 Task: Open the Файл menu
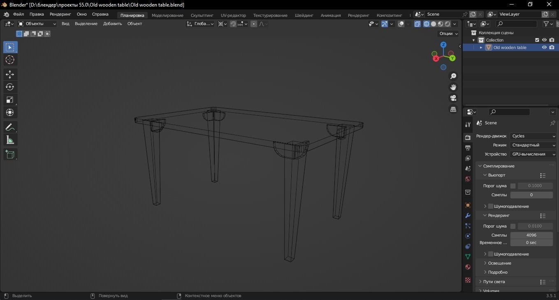[19, 14]
